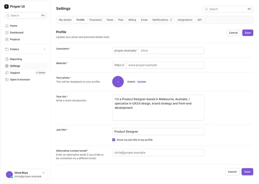Click the Projects stack icon
259x184 pixels.
(7, 39)
